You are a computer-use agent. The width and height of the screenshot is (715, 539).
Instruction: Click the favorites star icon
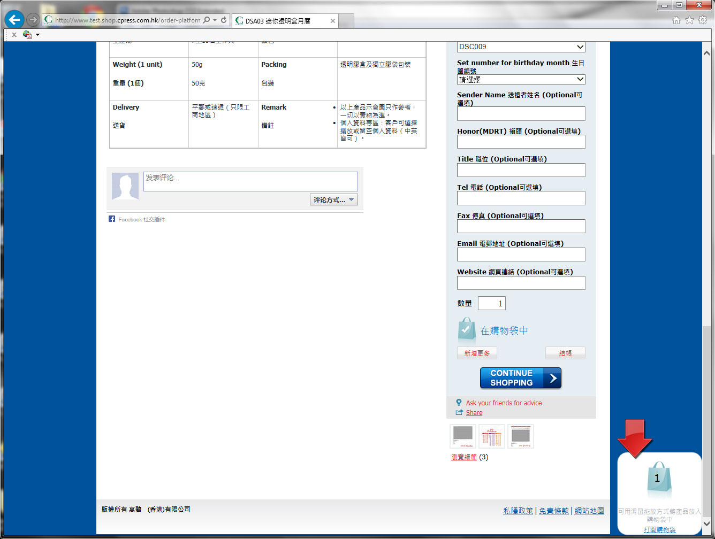(x=689, y=20)
